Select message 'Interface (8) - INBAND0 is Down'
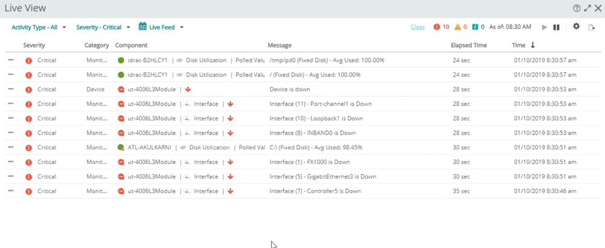The image size is (605, 248). coord(313,133)
